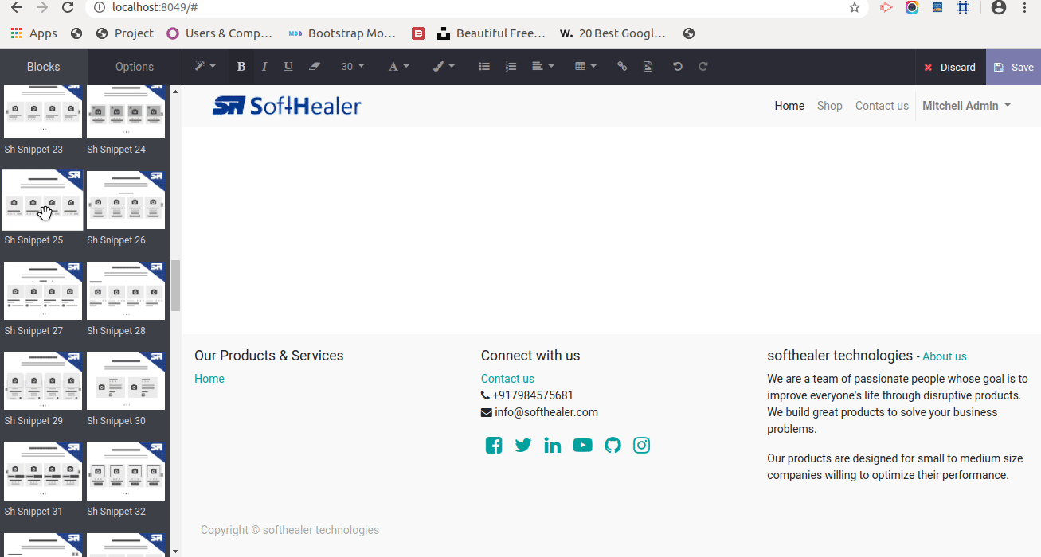Select the Sh Snippet 32 thumbnail
This screenshot has width=1041, height=557.
coord(126,471)
